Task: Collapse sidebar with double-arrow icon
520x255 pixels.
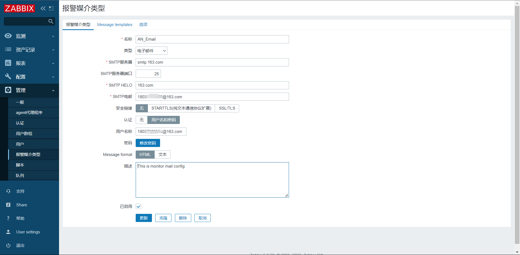Action: 43,8
